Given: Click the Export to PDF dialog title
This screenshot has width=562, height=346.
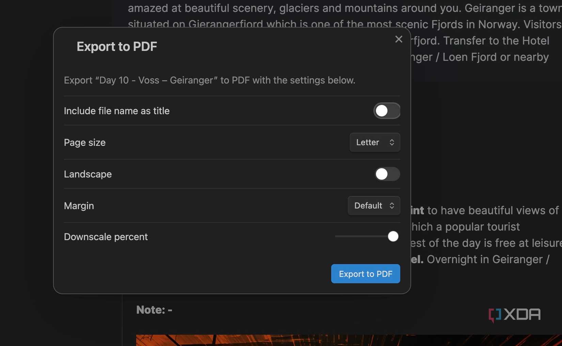Looking at the screenshot, I should tap(117, 47).
